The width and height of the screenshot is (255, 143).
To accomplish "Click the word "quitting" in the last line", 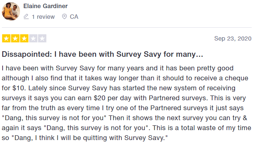I will 95,138.
